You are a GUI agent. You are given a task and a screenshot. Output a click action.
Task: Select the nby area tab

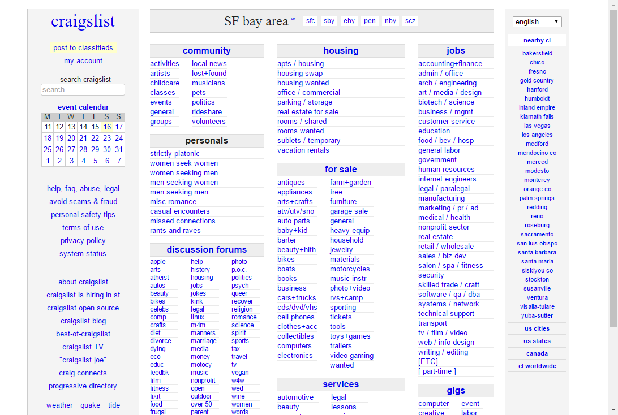[390, 21]
